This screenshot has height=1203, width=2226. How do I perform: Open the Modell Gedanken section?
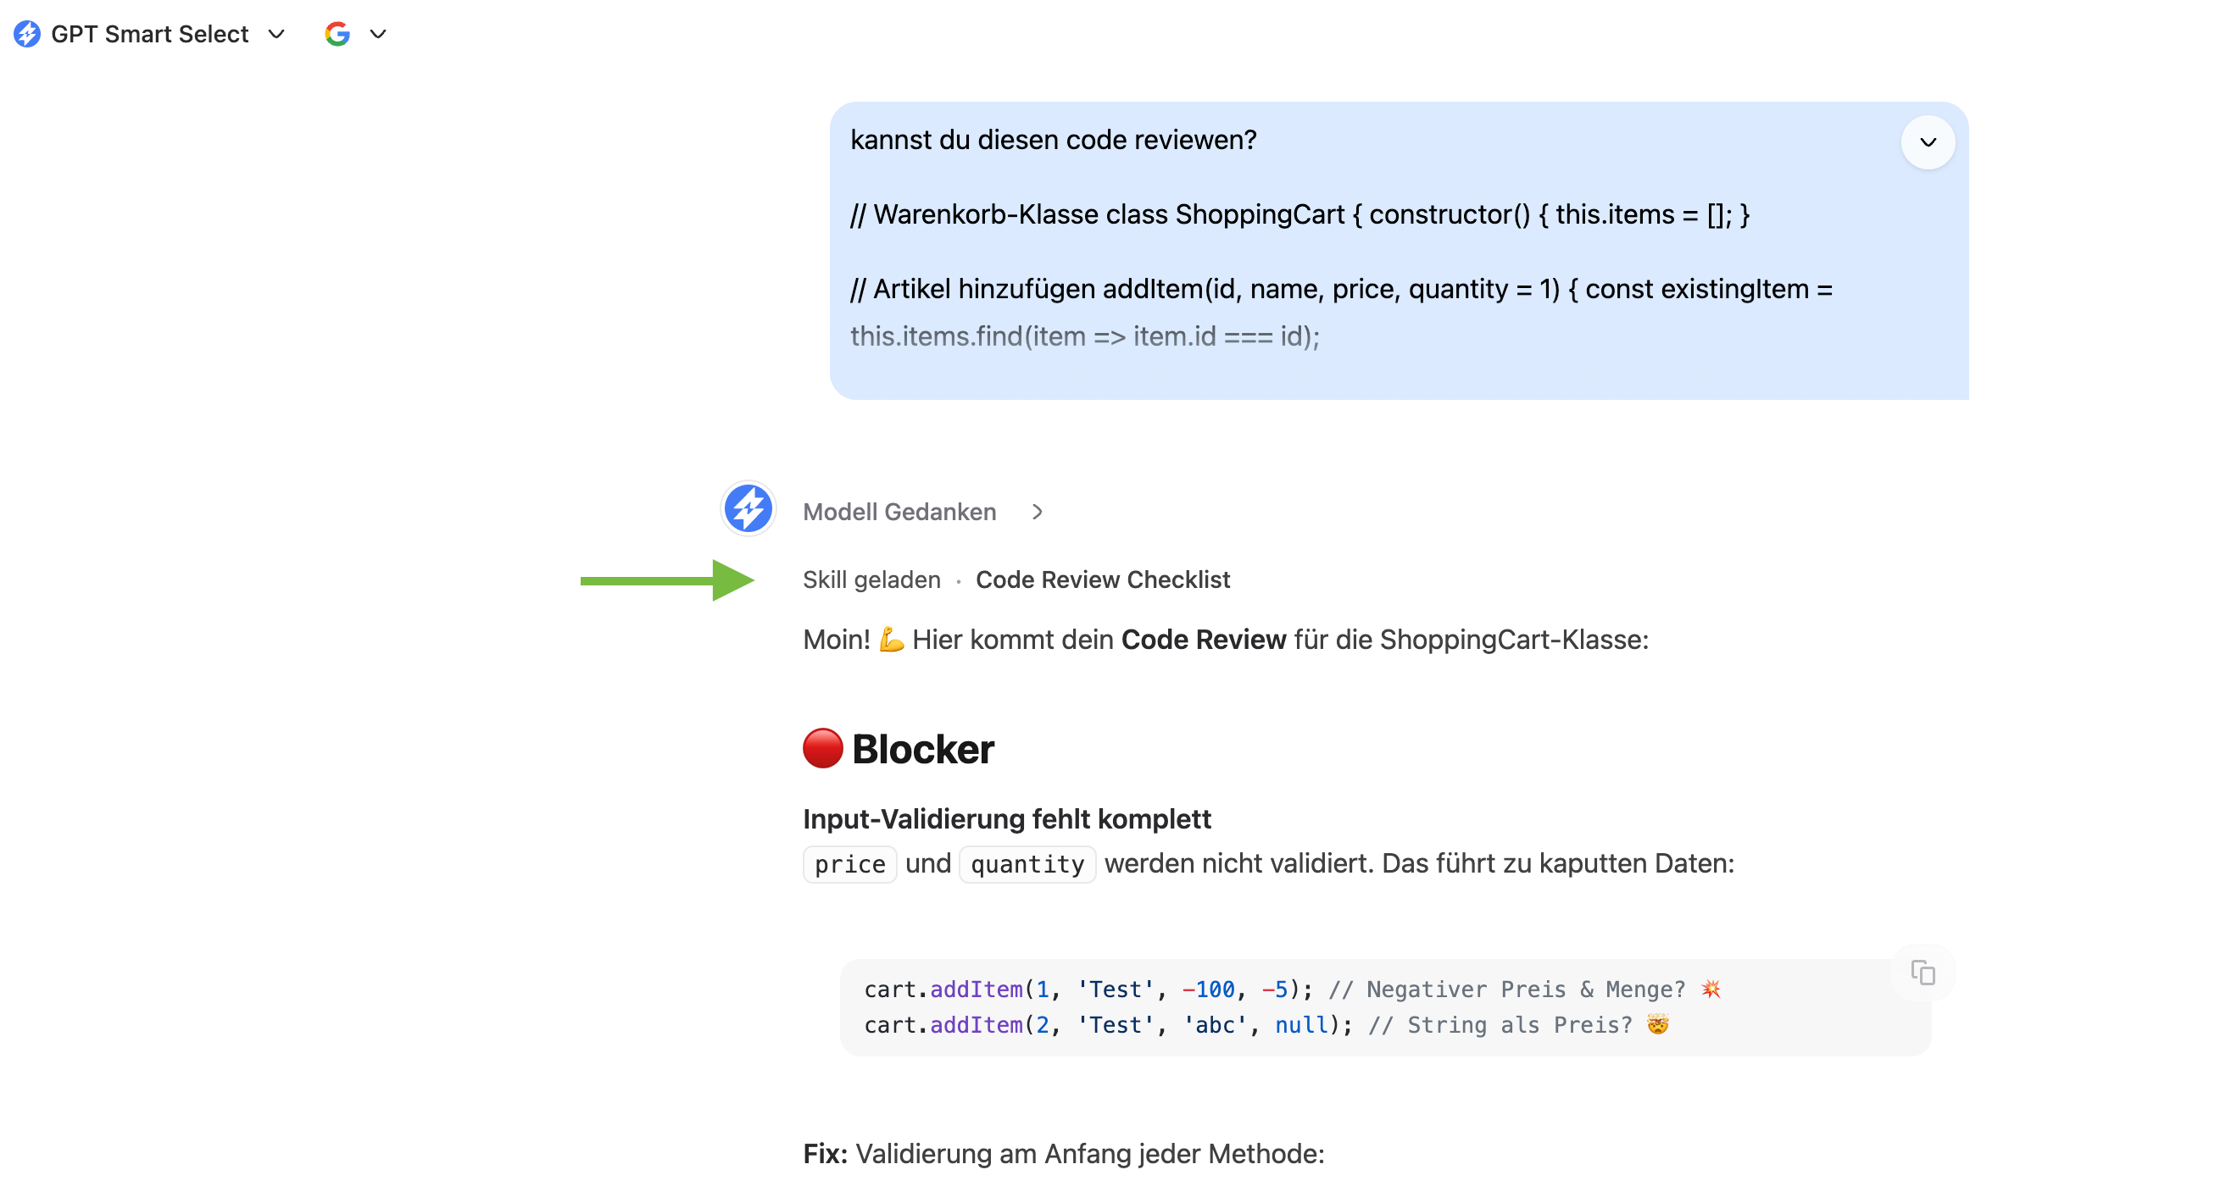[899, 512]
